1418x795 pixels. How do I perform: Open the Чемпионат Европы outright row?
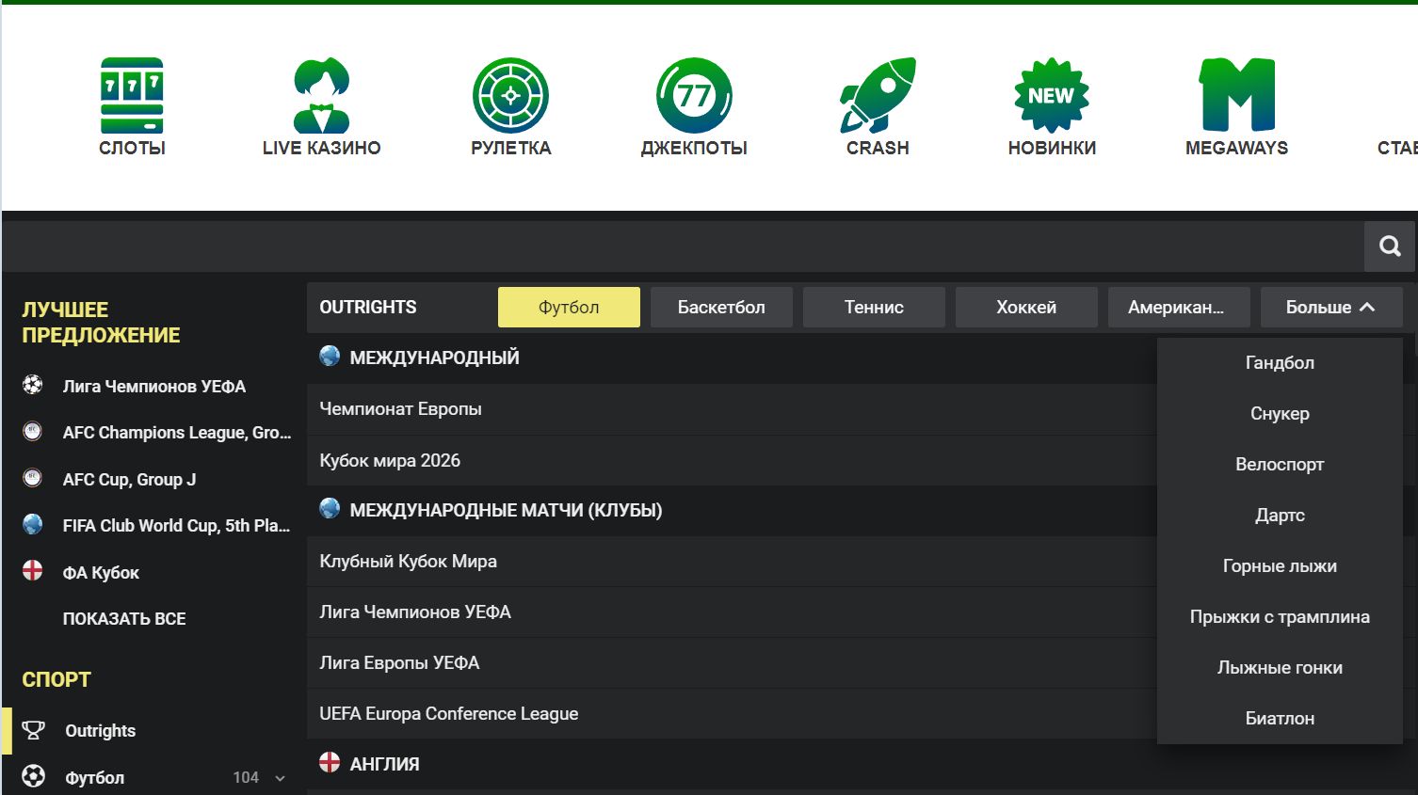(x=732, y=409)
